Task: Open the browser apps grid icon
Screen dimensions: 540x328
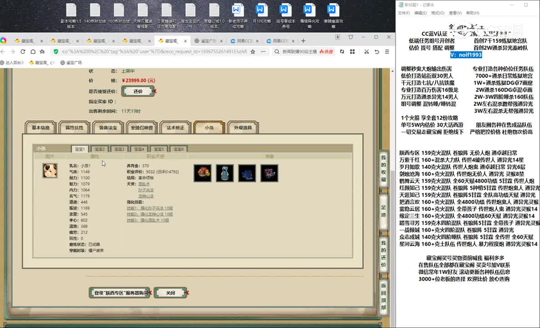Action: point(352,51)
